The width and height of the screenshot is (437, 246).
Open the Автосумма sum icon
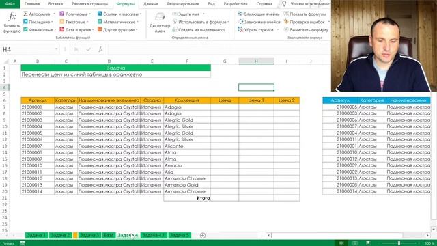click(25, 14)
